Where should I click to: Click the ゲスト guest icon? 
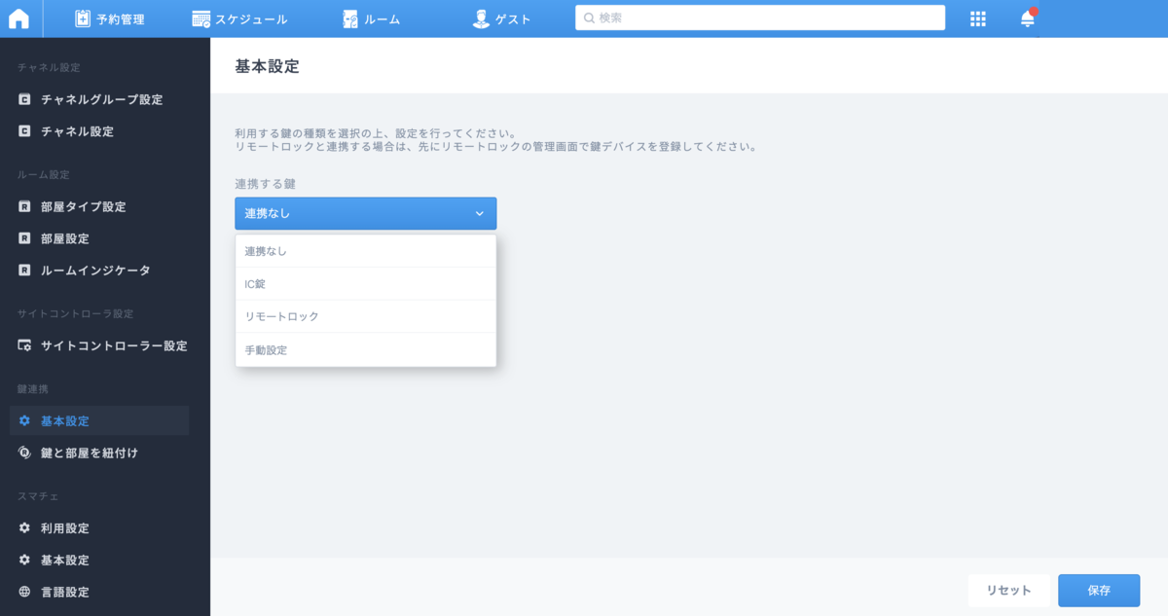click(x=480, y=18)
